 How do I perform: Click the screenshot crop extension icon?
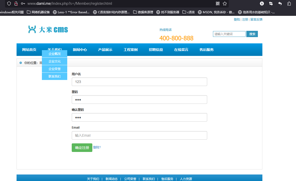pyautogui.click(x=271, y=4)
